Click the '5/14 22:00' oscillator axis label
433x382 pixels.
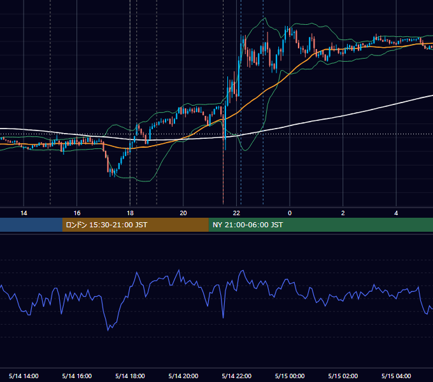pos(237,376)
